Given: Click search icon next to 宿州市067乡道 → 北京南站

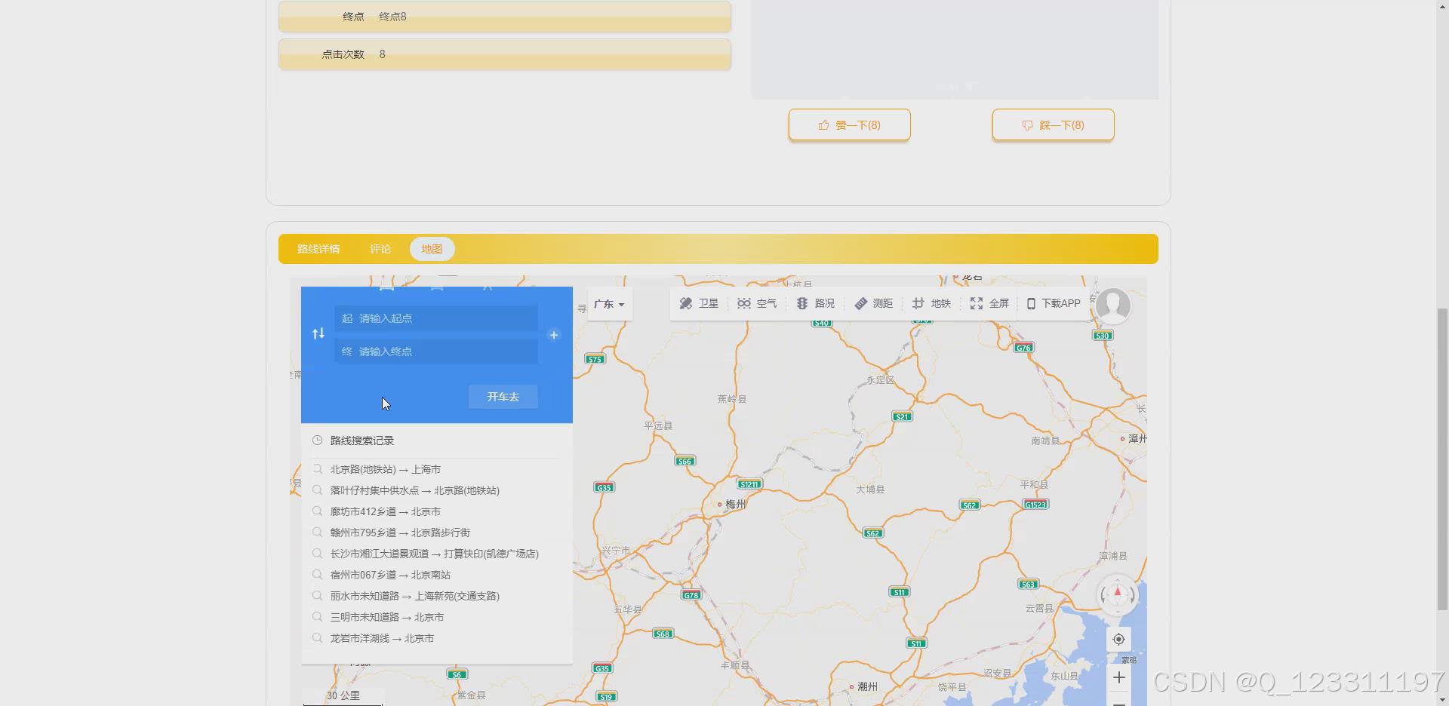Looking at the screenshot, I should click(318, 575).
